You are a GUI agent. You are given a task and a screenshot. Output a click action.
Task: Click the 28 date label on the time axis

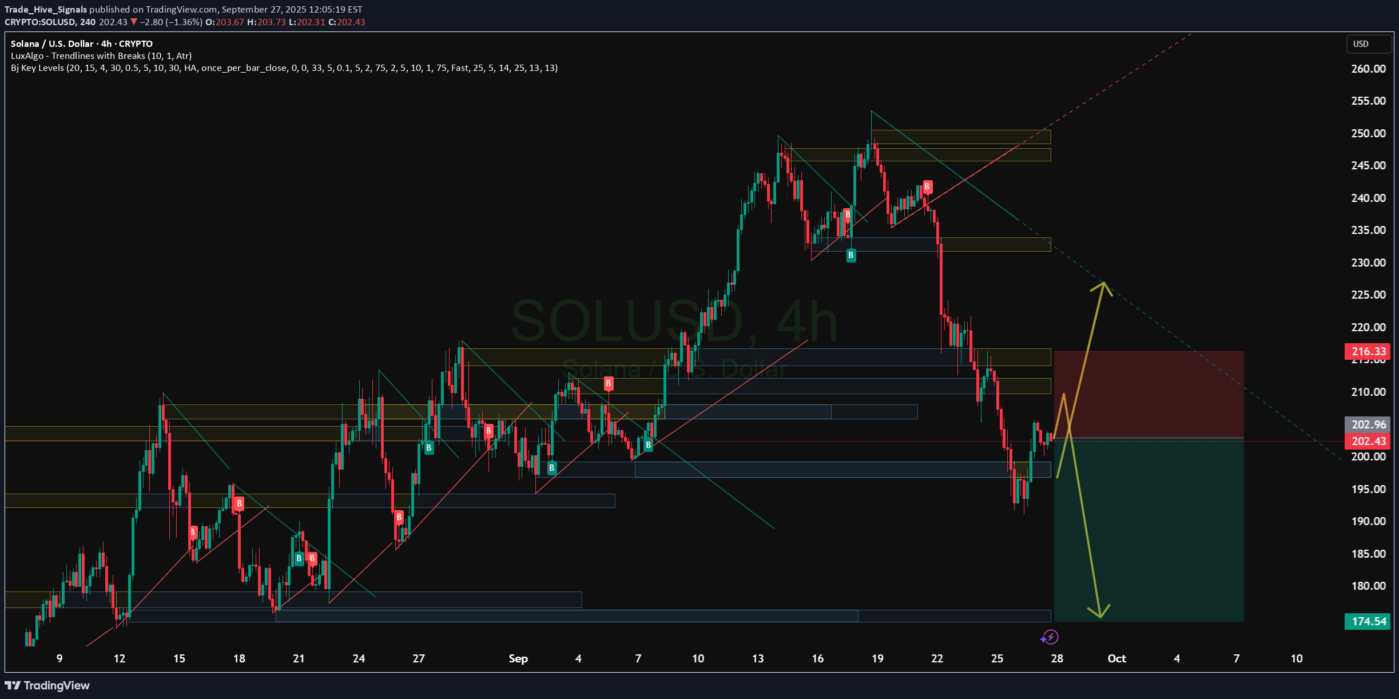click(x=1057, y=658)
